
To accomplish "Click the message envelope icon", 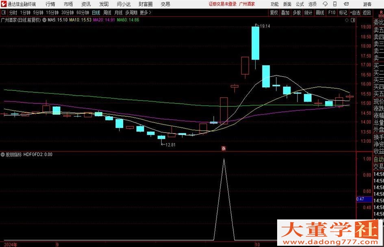I will click(x=346, y=4).
